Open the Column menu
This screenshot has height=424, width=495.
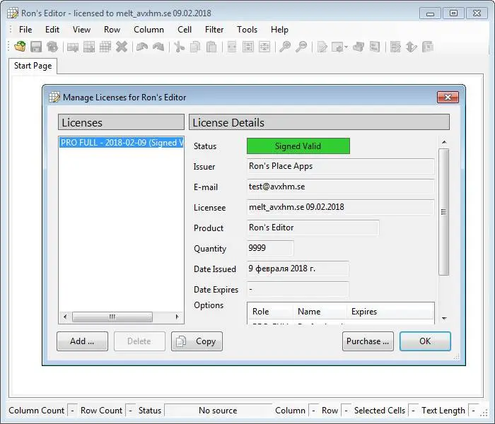148,30
